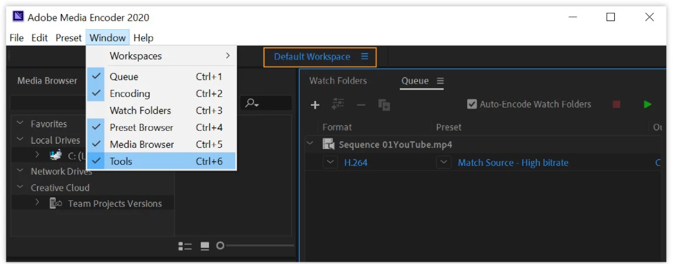Open the Queue panel menu icon
Viewport: 675px width, 264px height.
[440, 81]
